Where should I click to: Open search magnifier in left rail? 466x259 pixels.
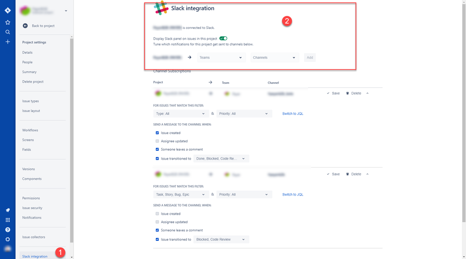click(x=8, y=32)
